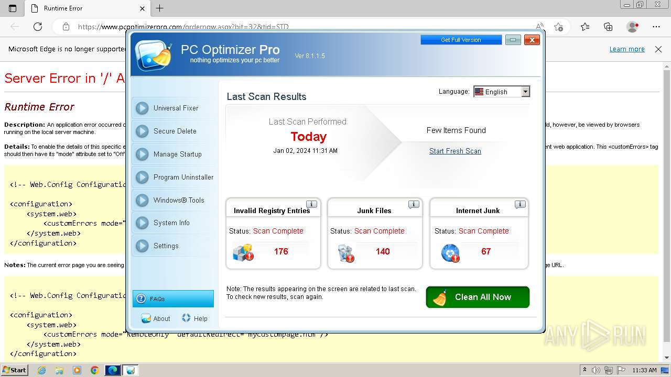The width and height of the screenshot is (671, 377).
Task: Refresh the Edge page
Action: (x=38, y=27)
